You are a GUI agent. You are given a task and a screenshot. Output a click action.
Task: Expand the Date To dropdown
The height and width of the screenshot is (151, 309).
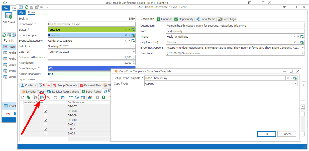pos(134,52)
